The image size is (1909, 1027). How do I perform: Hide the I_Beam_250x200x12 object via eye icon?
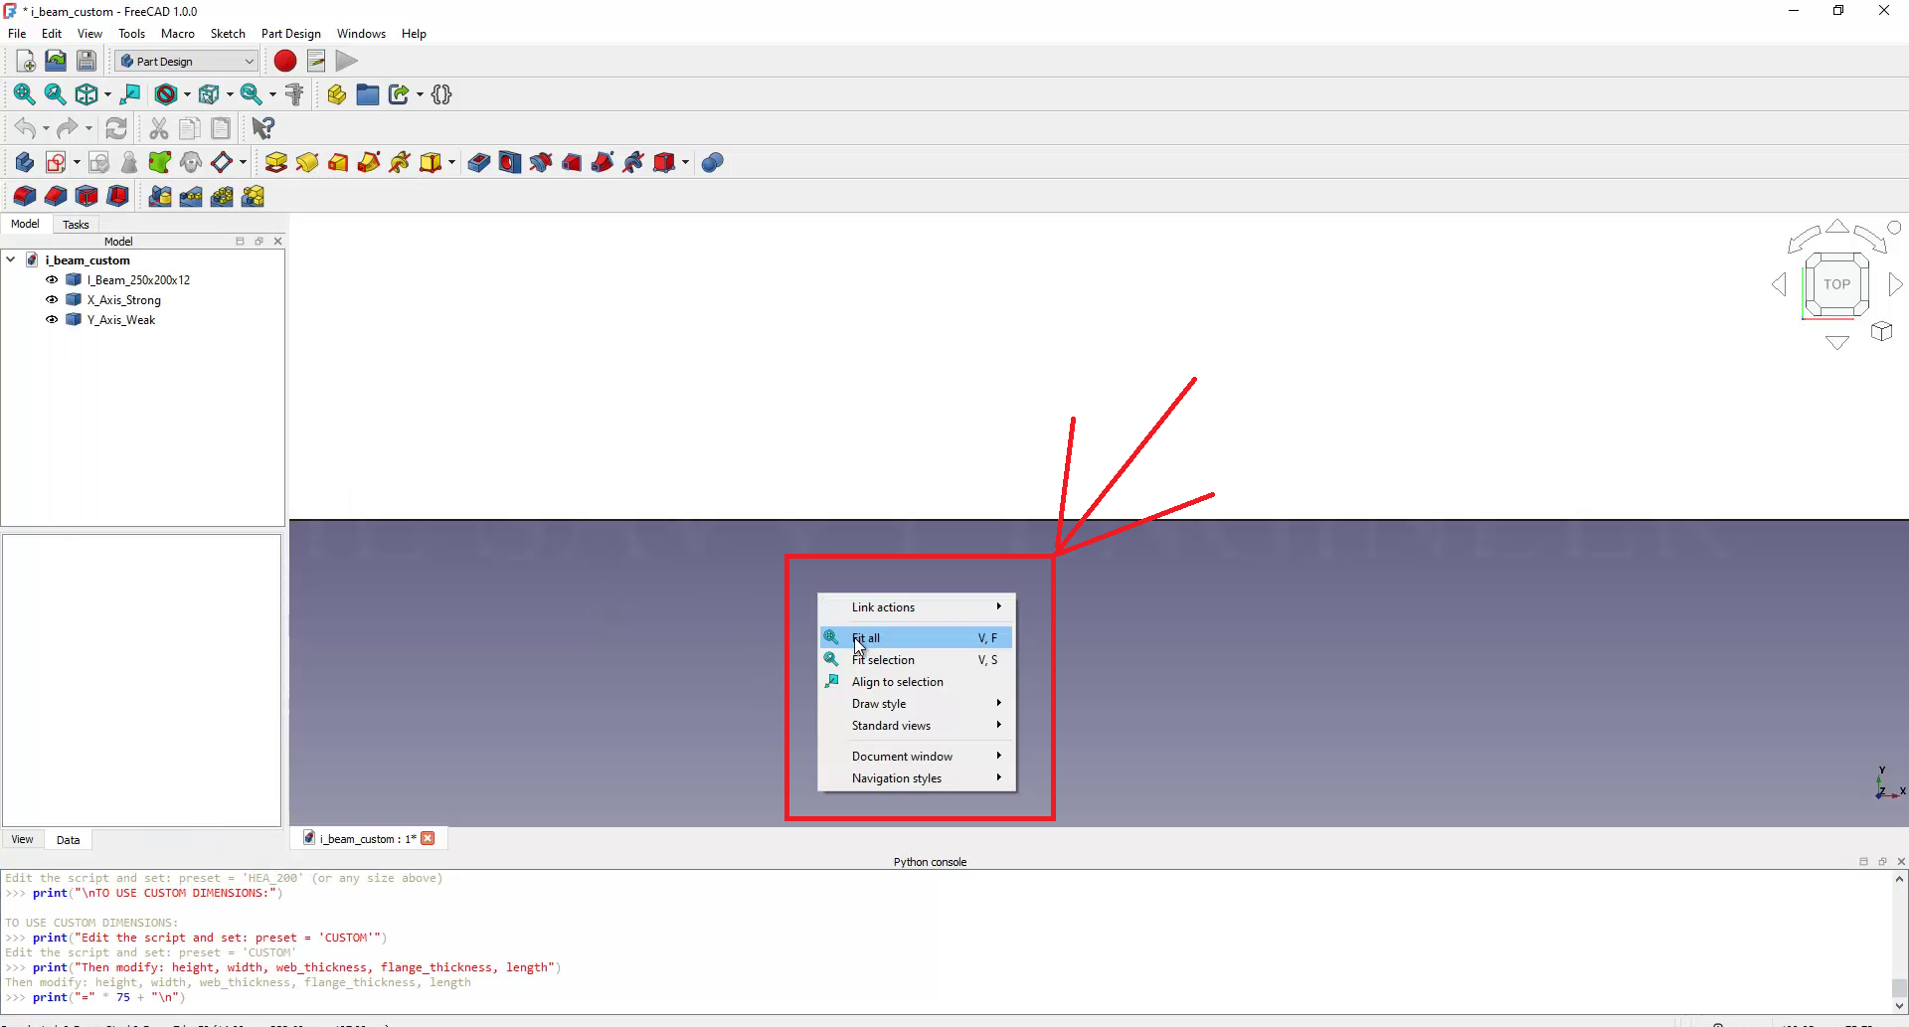coord(52,280)
